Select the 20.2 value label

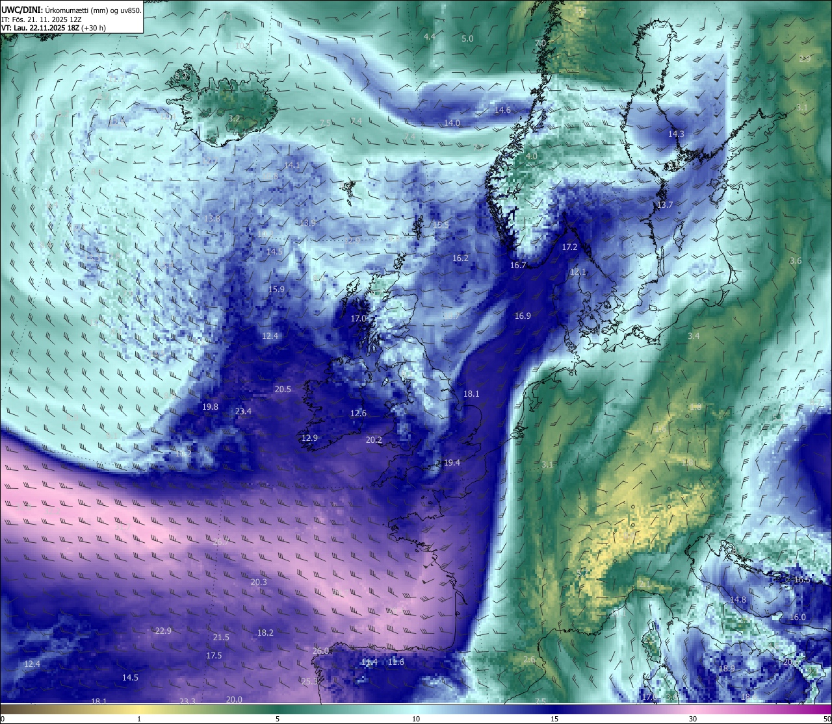pos(374,440)
